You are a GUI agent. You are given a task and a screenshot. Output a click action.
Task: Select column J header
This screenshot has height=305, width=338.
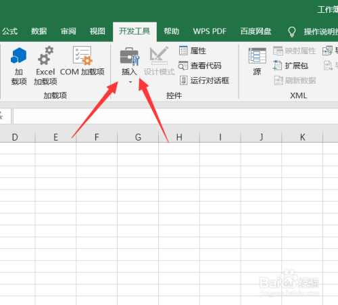261,137
